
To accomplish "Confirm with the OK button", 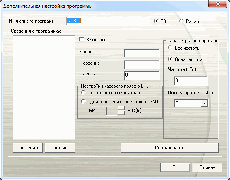I will pyautogui.click(x=175, y=167).
